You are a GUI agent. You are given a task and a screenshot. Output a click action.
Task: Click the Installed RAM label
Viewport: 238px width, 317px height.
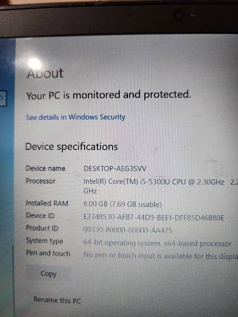click(x=47, y=203)
